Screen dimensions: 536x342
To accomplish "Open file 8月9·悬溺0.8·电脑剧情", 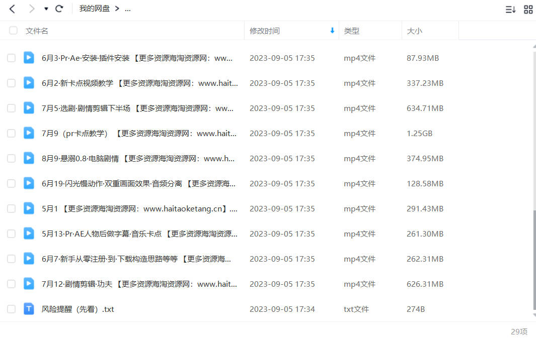I will [x=138, y=159].
